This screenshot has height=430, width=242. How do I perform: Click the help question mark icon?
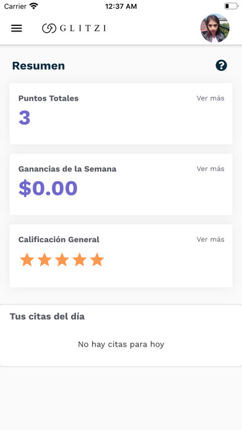(221, 65)
